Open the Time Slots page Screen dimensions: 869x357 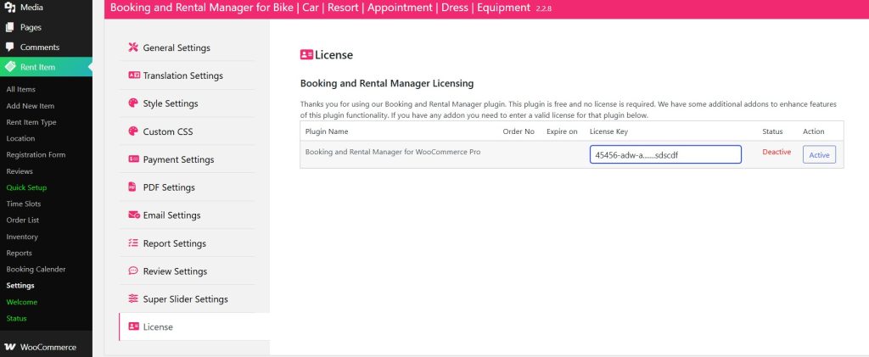click(x=24, y=204)
